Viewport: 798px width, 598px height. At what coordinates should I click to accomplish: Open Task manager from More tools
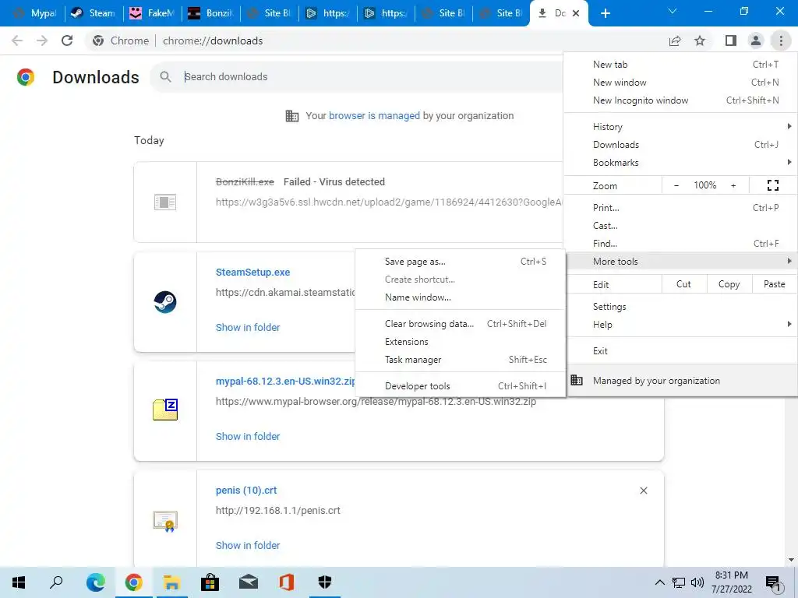(460, 360)
